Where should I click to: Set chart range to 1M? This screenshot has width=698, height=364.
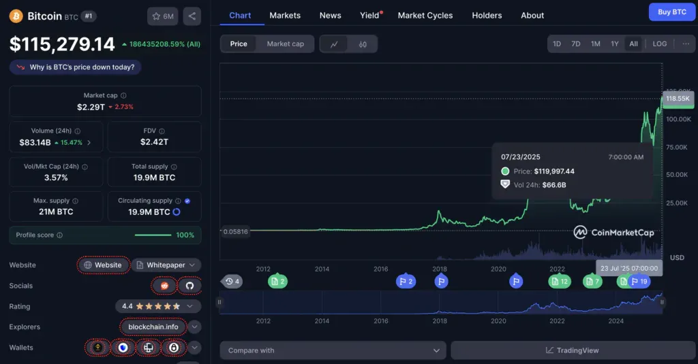596,44
